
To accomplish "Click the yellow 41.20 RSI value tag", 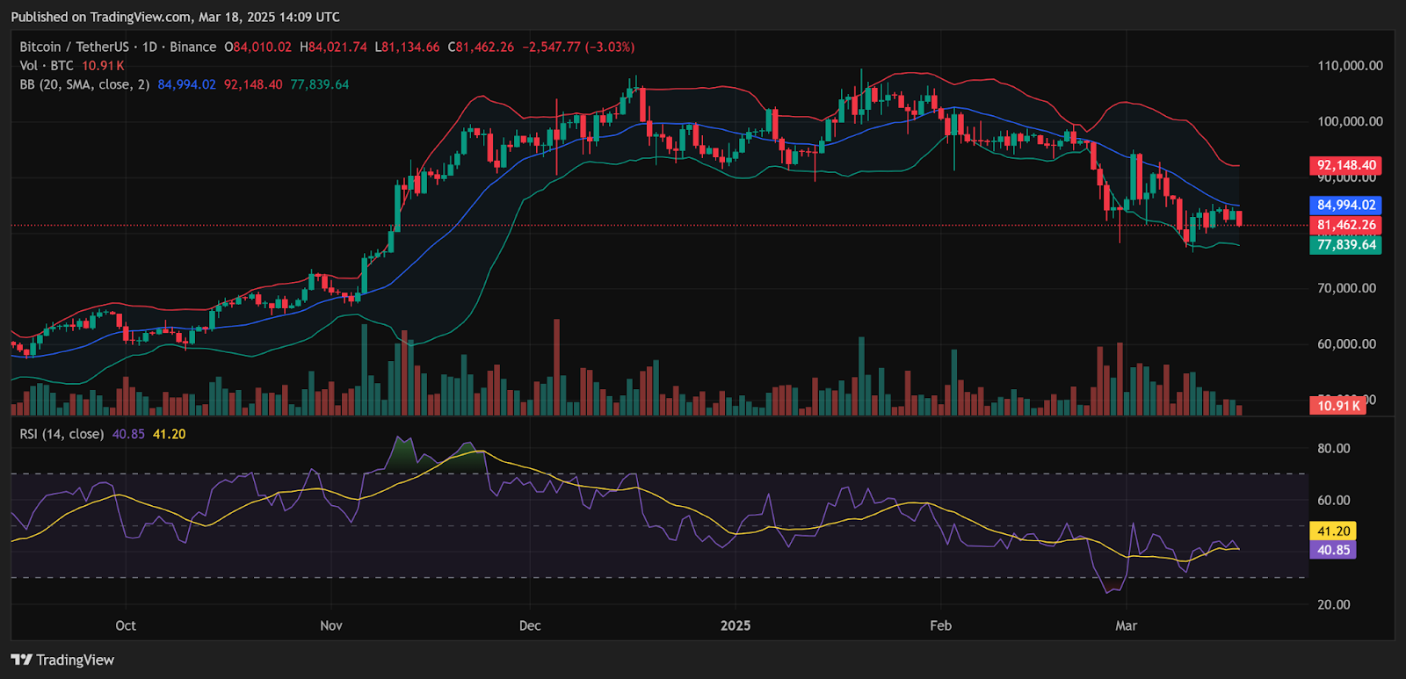I will [x=1333, y=531].
